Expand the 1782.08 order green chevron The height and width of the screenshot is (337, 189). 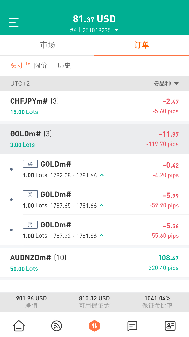102,175
